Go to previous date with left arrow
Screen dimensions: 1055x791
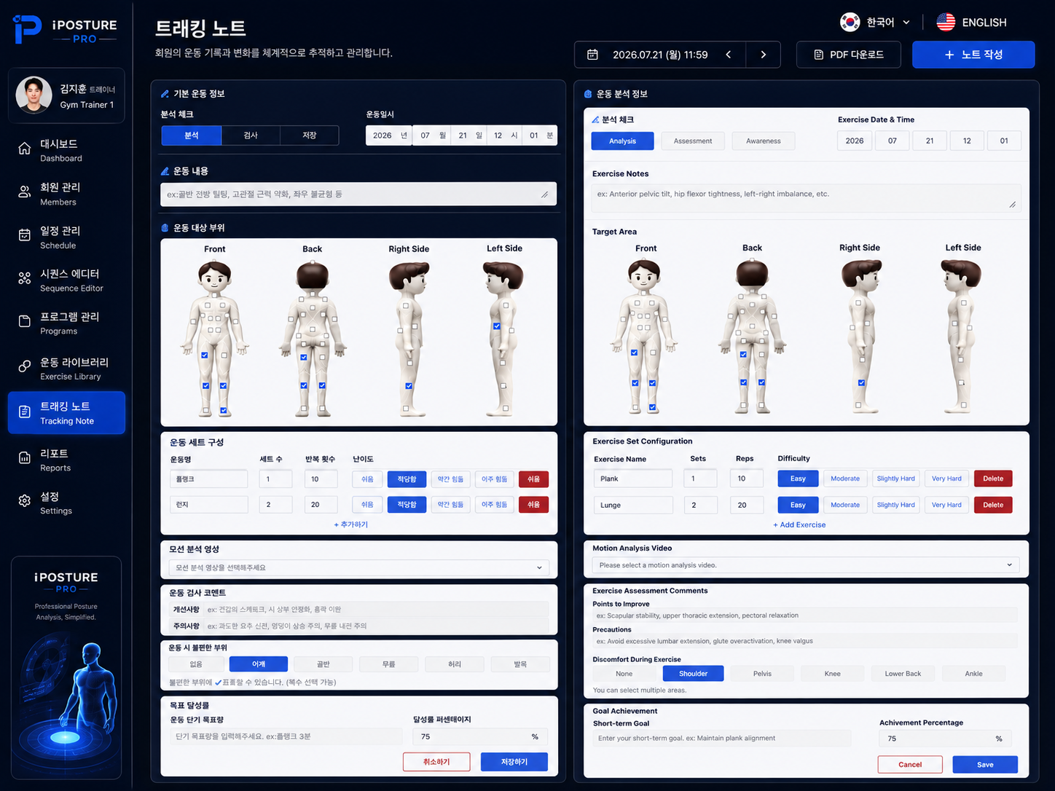[x=728, y=55]
